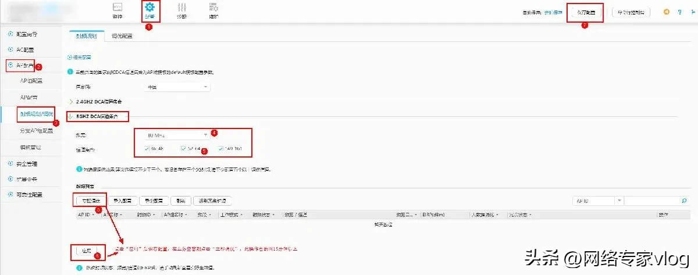This screenshot has height=275, width=698.
Task: Click the bandwidth/channel column header
Action: coord(295,215)
